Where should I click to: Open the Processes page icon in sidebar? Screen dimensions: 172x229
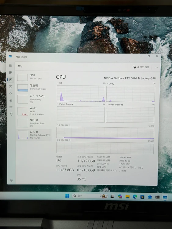point(10,73)
